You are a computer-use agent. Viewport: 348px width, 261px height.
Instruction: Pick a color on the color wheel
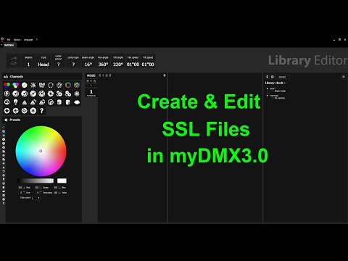(x=41, y=151)
